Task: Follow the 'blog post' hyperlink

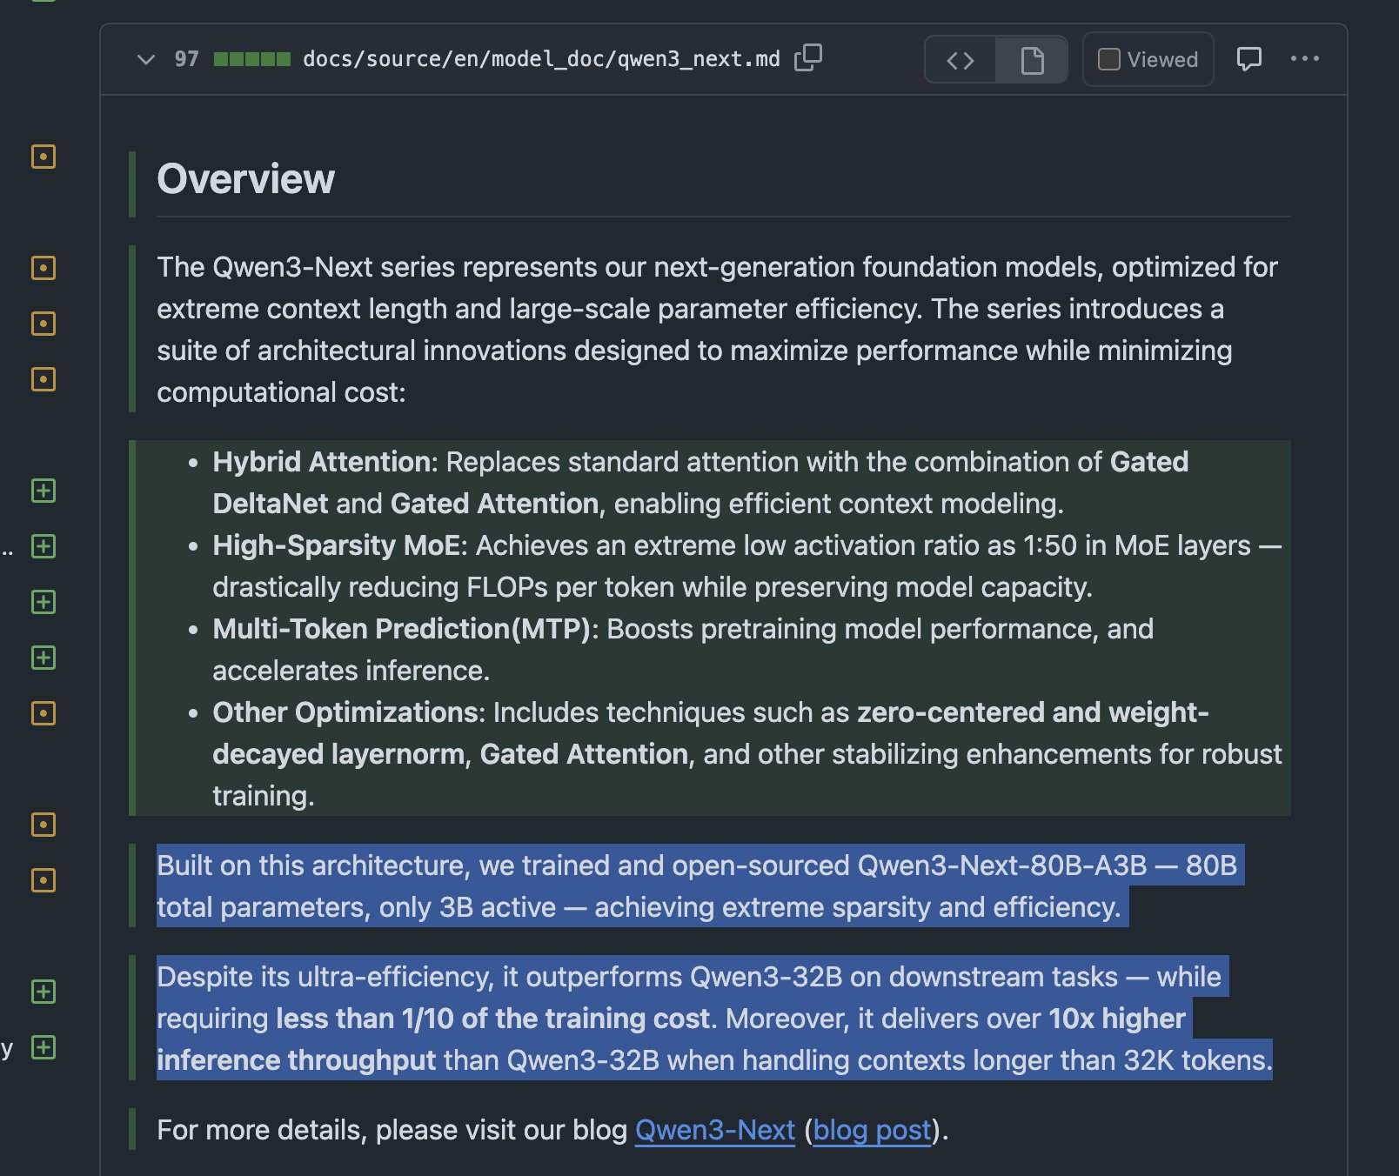Action: 872,1130
